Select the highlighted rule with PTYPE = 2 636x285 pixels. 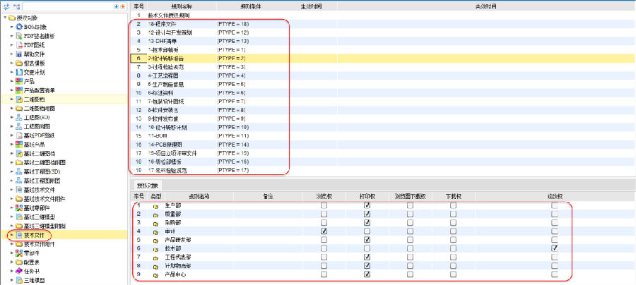[383, 59]
